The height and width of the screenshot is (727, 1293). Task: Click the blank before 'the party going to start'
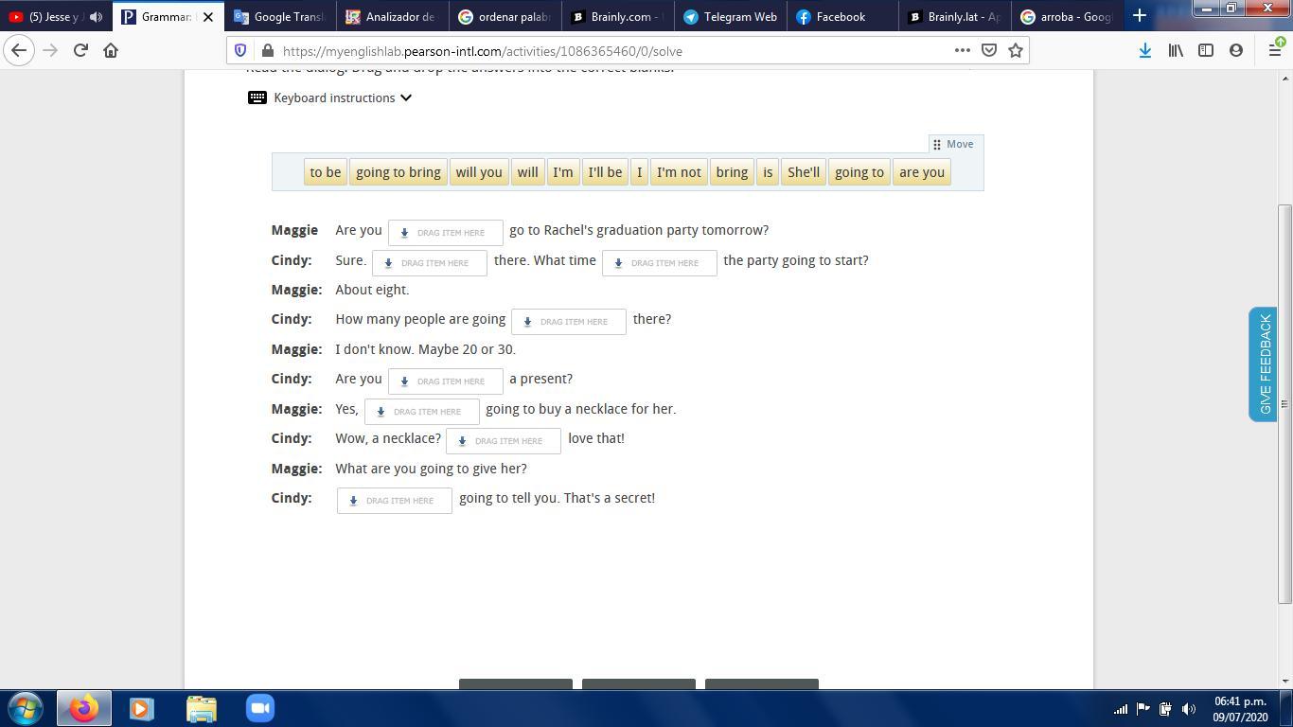click(x=660, y=262)
